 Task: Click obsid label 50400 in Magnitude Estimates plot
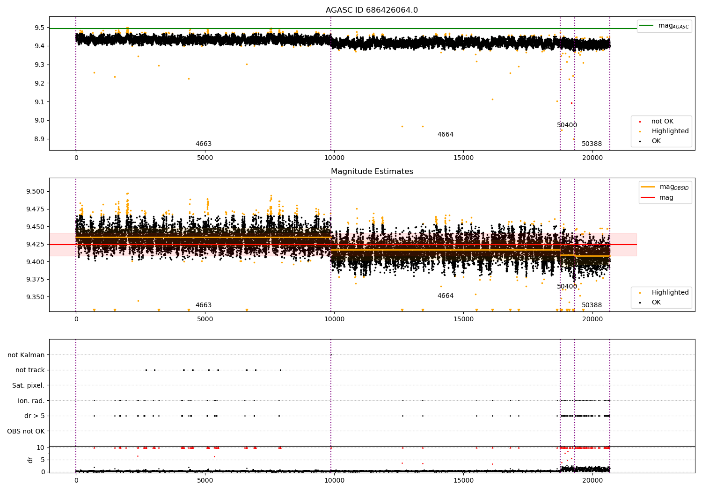pyautogui.click(x=567, y=287)
